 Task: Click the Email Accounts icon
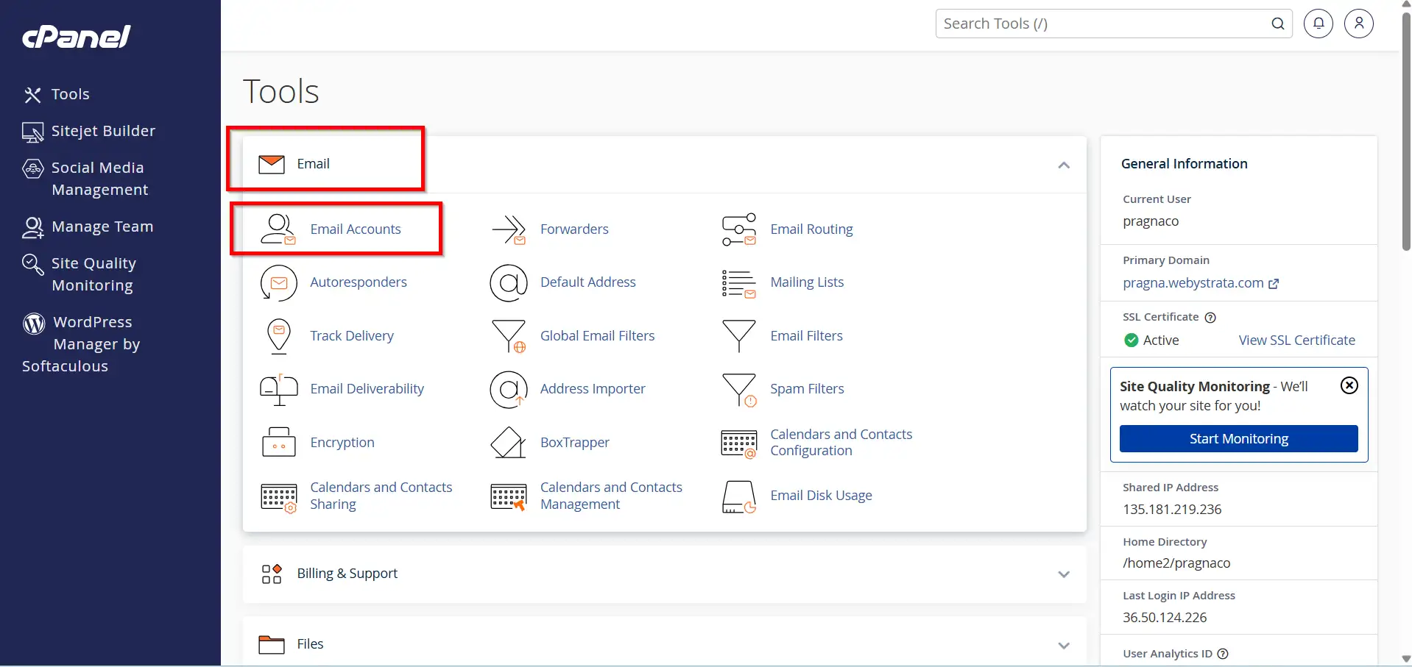(278, 229)
